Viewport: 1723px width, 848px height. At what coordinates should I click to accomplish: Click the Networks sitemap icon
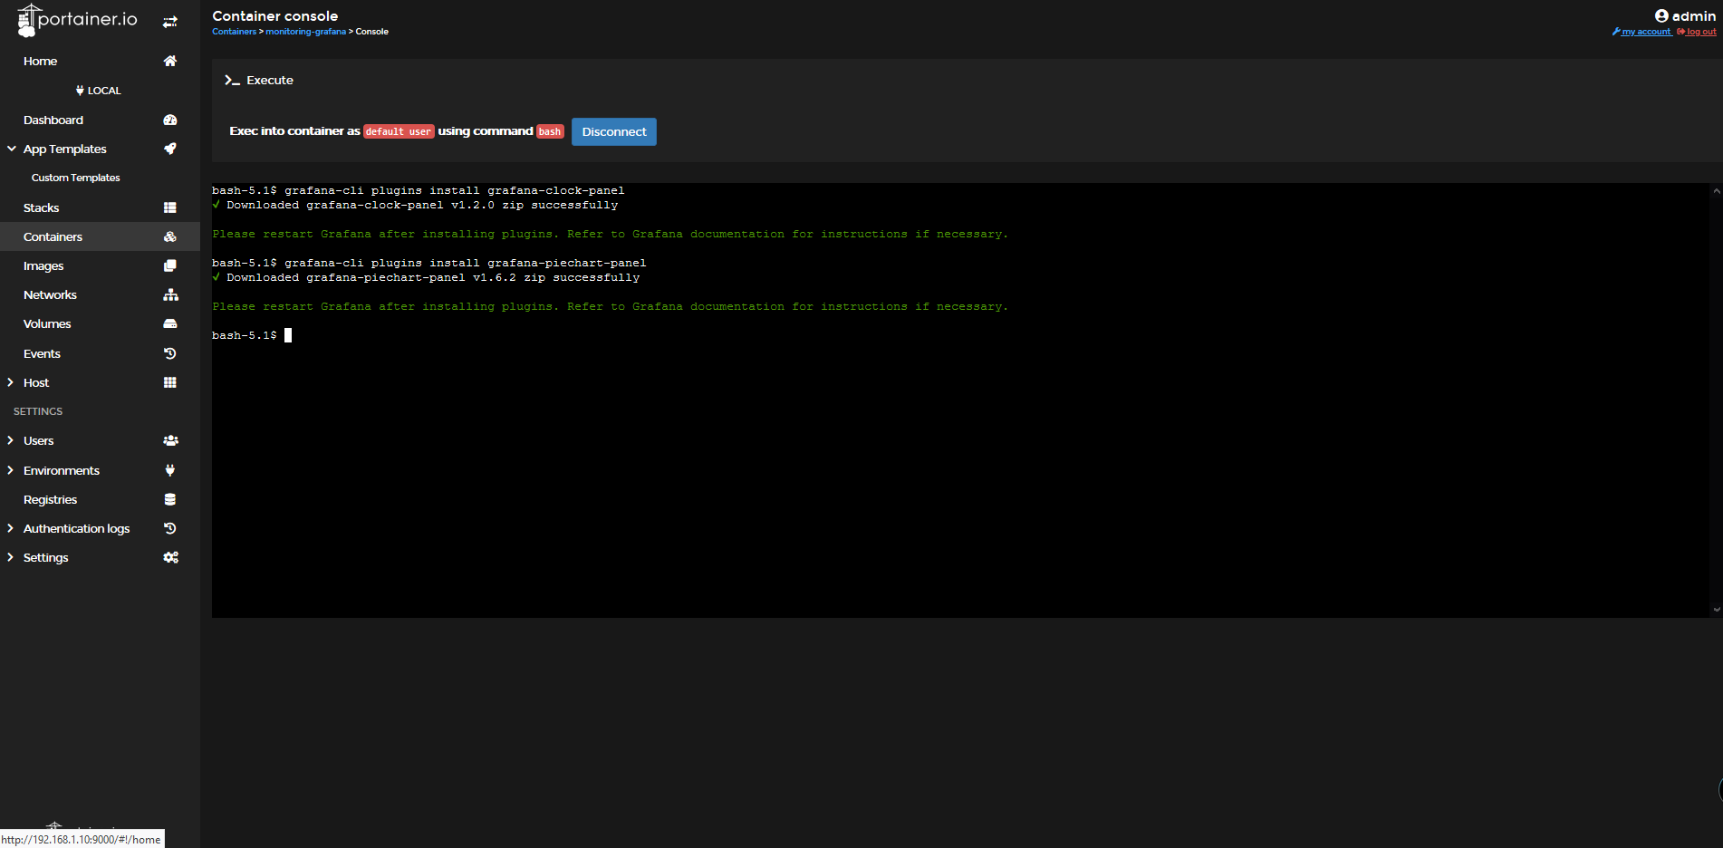tap(170, 294)
